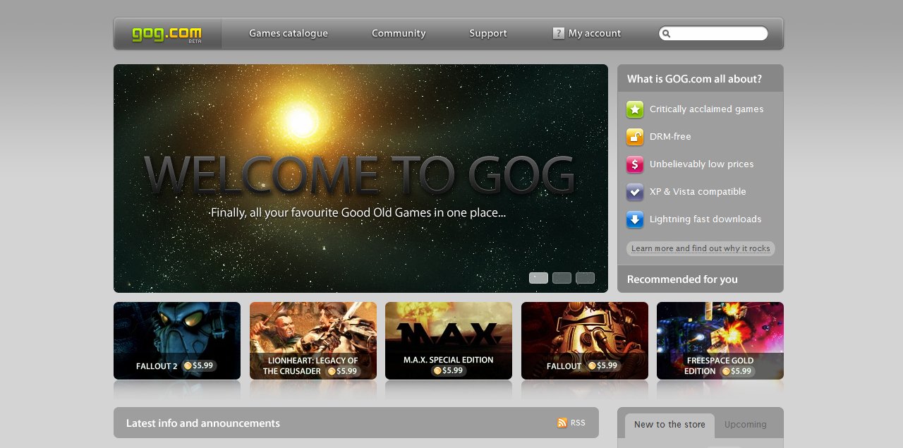Select the first banner slide indicator
The height and width of the screenshot is (448, 903).
[x=538, y=278]
